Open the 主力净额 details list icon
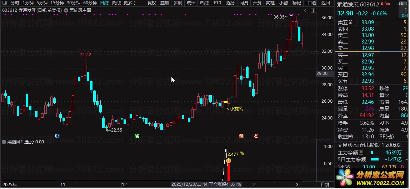The width and height of the screenshot is (410, 189). pos(361,153)
